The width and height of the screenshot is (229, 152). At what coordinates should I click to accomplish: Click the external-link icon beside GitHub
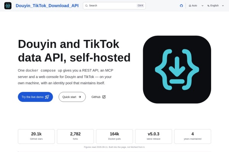[104, 97]
